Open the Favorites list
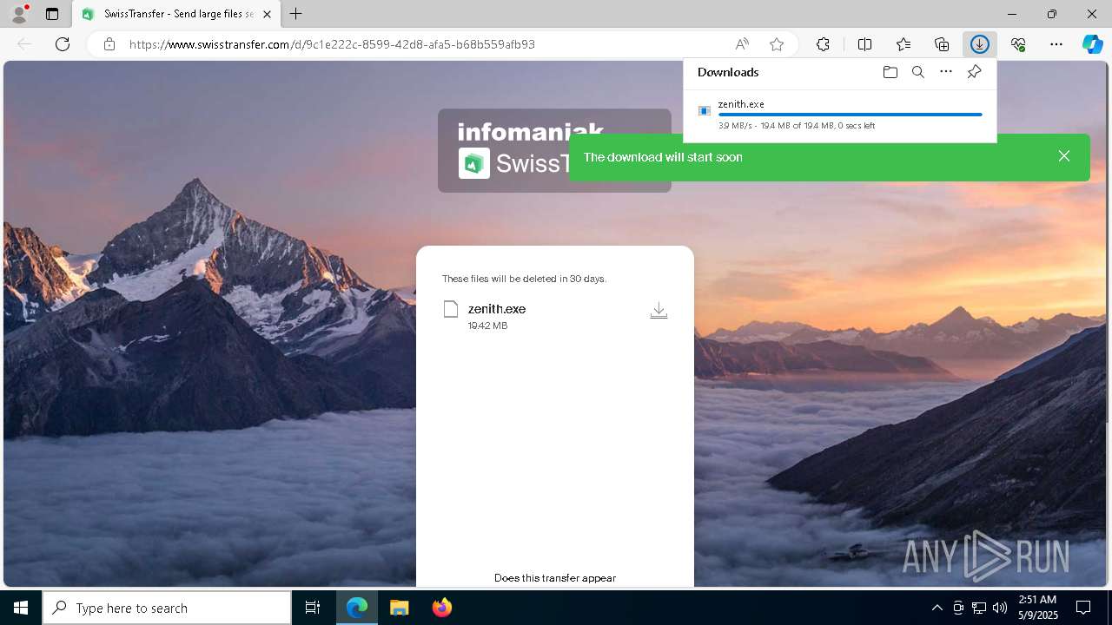Screen dimensions: 1112x625 pyautogui.click(x=903, y=44)
